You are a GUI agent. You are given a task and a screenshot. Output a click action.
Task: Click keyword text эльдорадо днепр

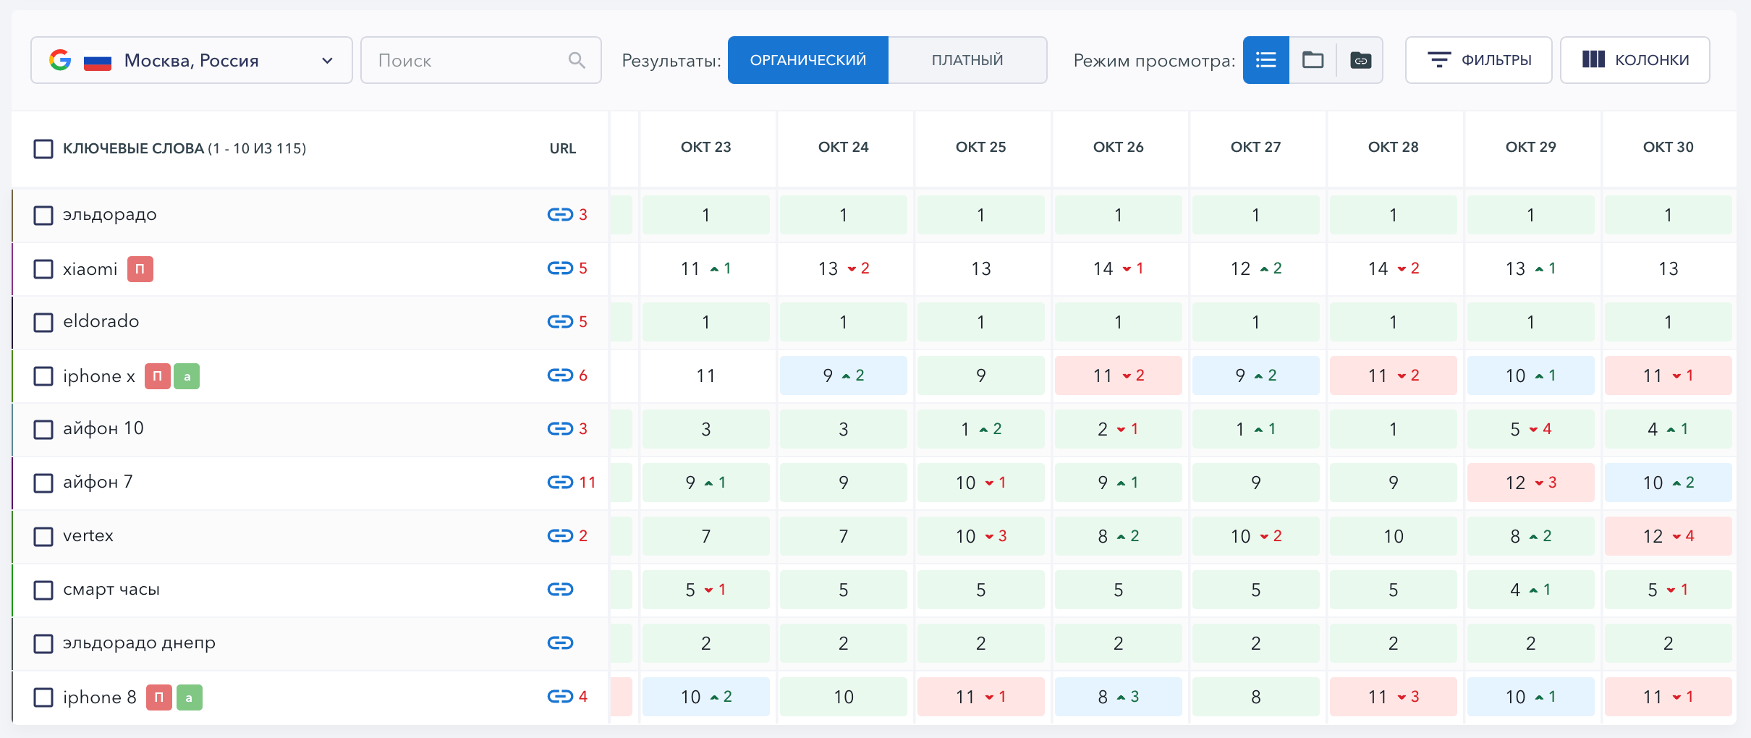coord(139,643)
